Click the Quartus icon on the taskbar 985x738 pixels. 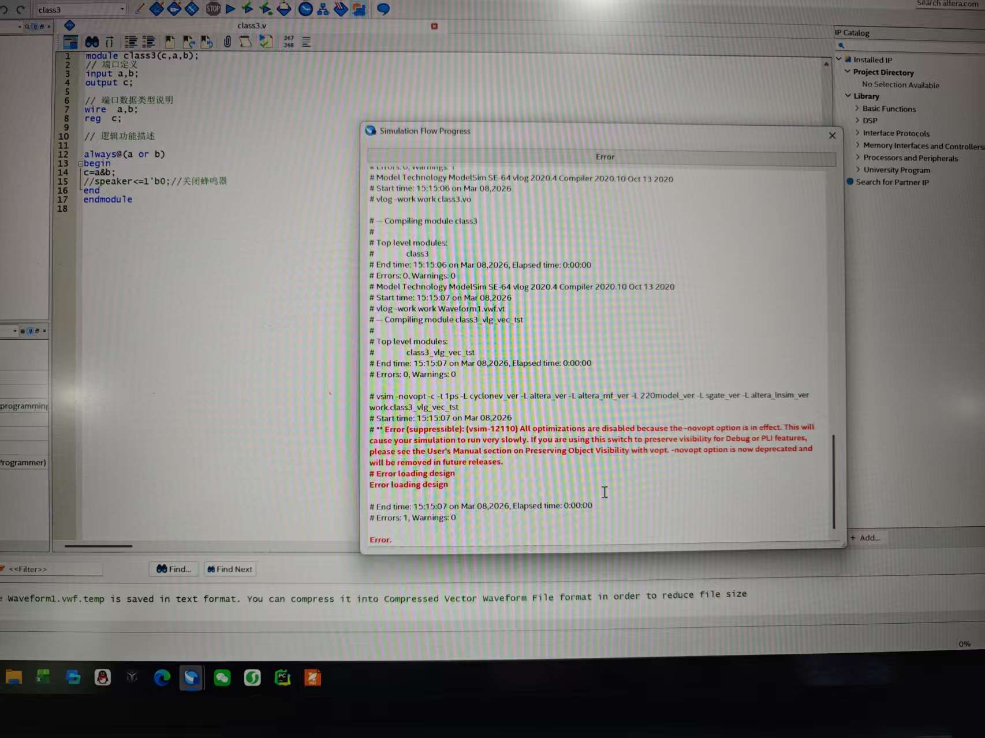click(191, 677)
